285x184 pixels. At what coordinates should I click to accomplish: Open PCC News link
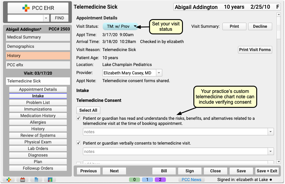[x=191, y=180]
